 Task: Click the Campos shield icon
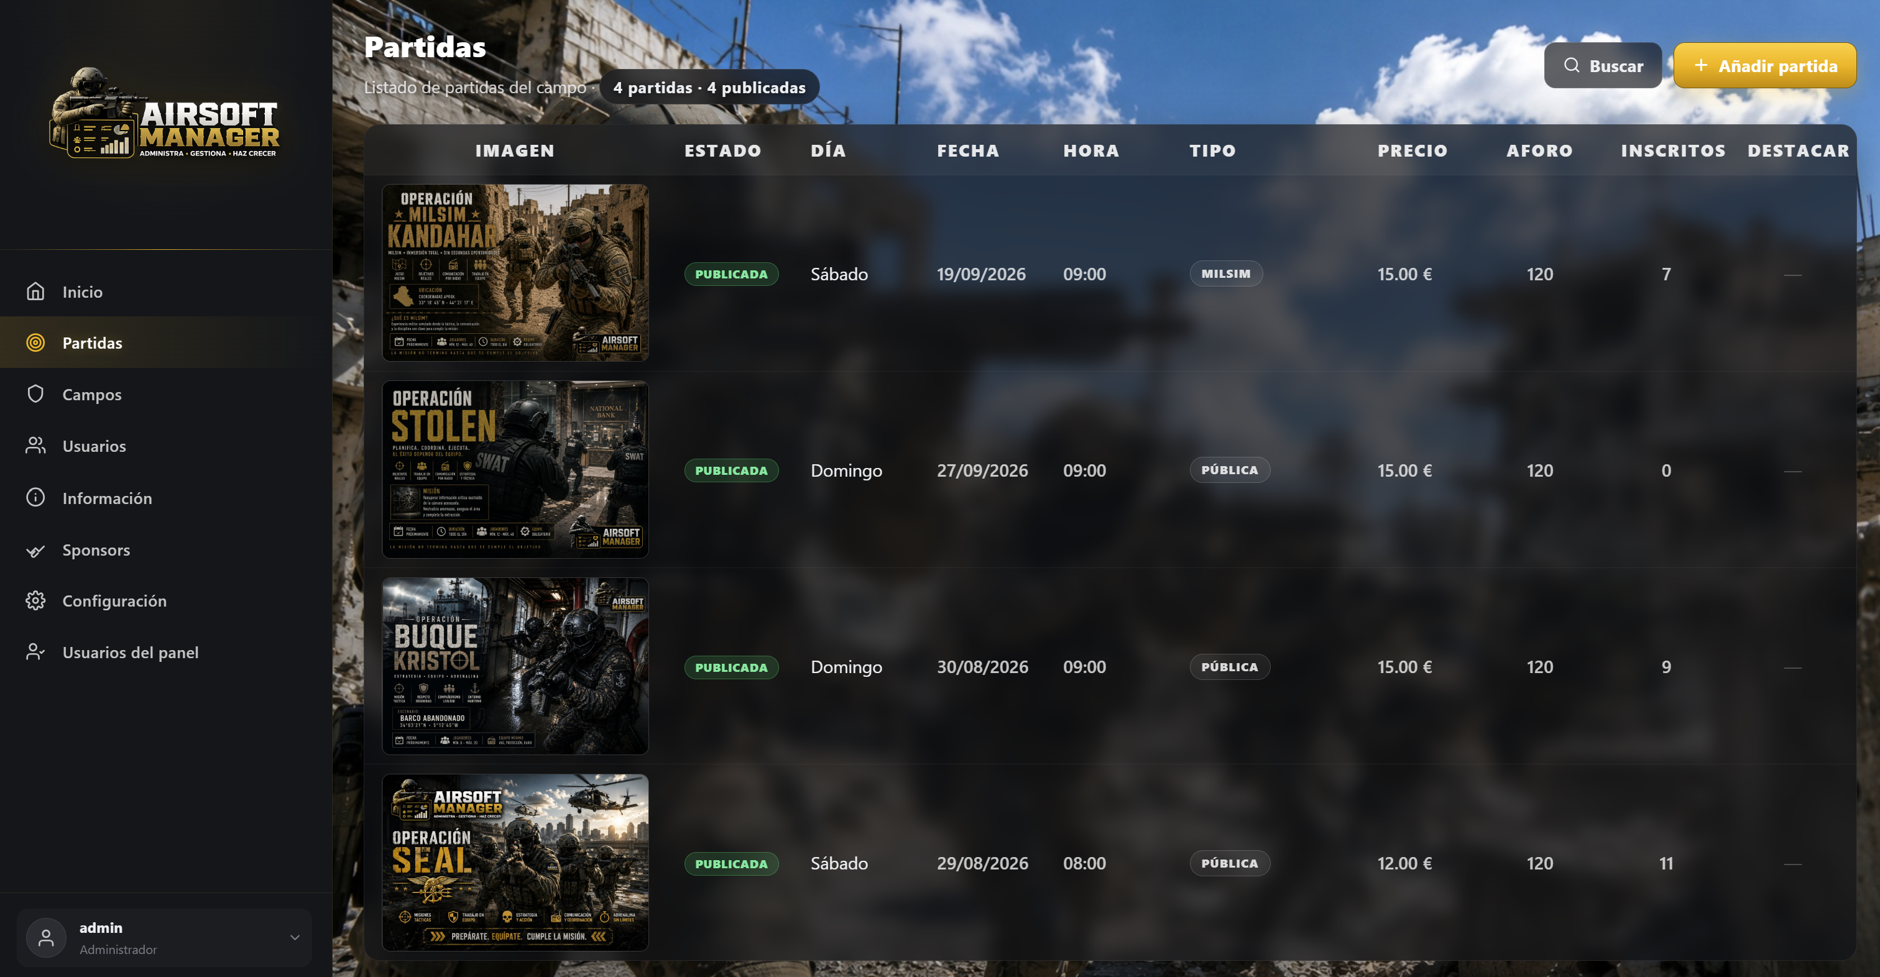36,395
